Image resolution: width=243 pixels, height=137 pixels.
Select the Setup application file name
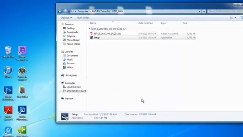97,38
